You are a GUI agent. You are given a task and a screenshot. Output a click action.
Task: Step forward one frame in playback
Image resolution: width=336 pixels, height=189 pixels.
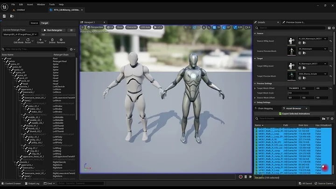click(250, 177)
